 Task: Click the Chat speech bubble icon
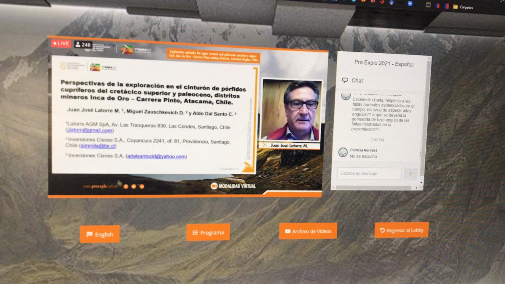[345, 80]
